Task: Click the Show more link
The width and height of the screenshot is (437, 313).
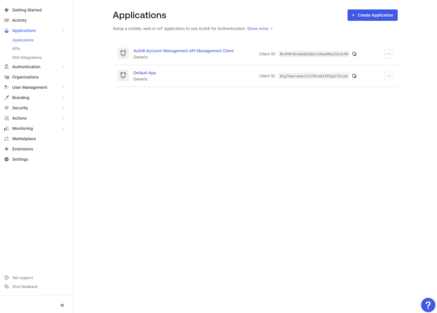Action: pyautogui.click(x=258, y=29)
